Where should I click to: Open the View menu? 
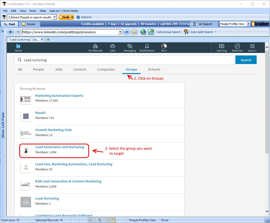[x=23, y=11]
